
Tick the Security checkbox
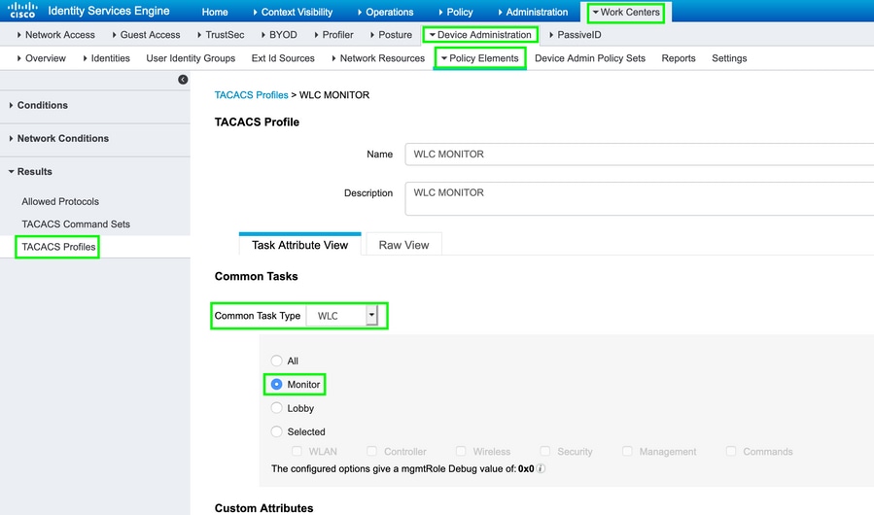coord(545,451)
